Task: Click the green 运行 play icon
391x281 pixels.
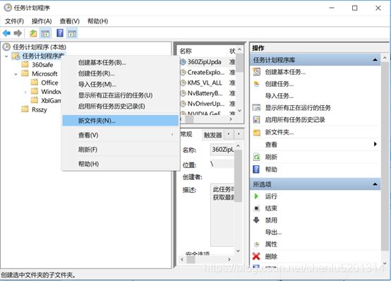Action: (x=256, y=196)
